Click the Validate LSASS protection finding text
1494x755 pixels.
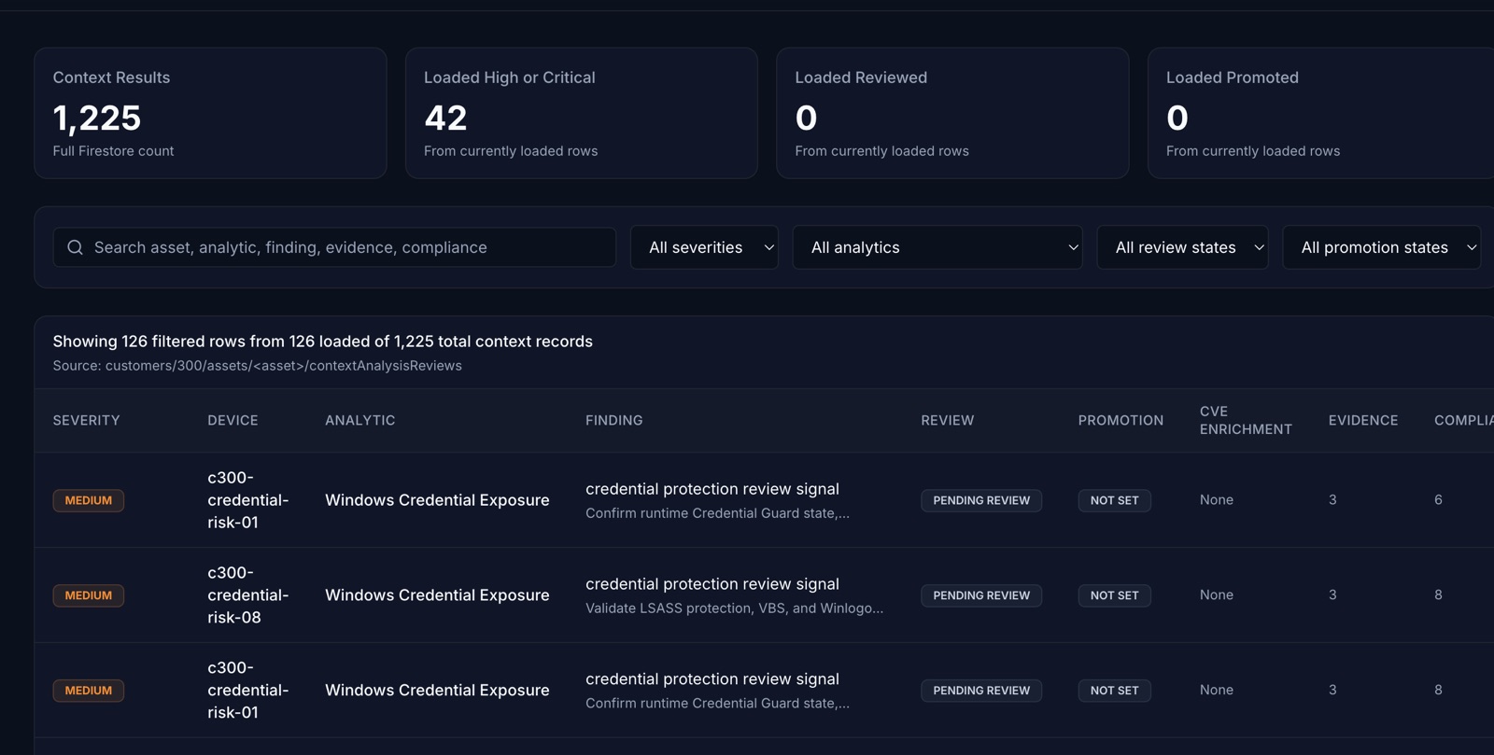[734, 608]
